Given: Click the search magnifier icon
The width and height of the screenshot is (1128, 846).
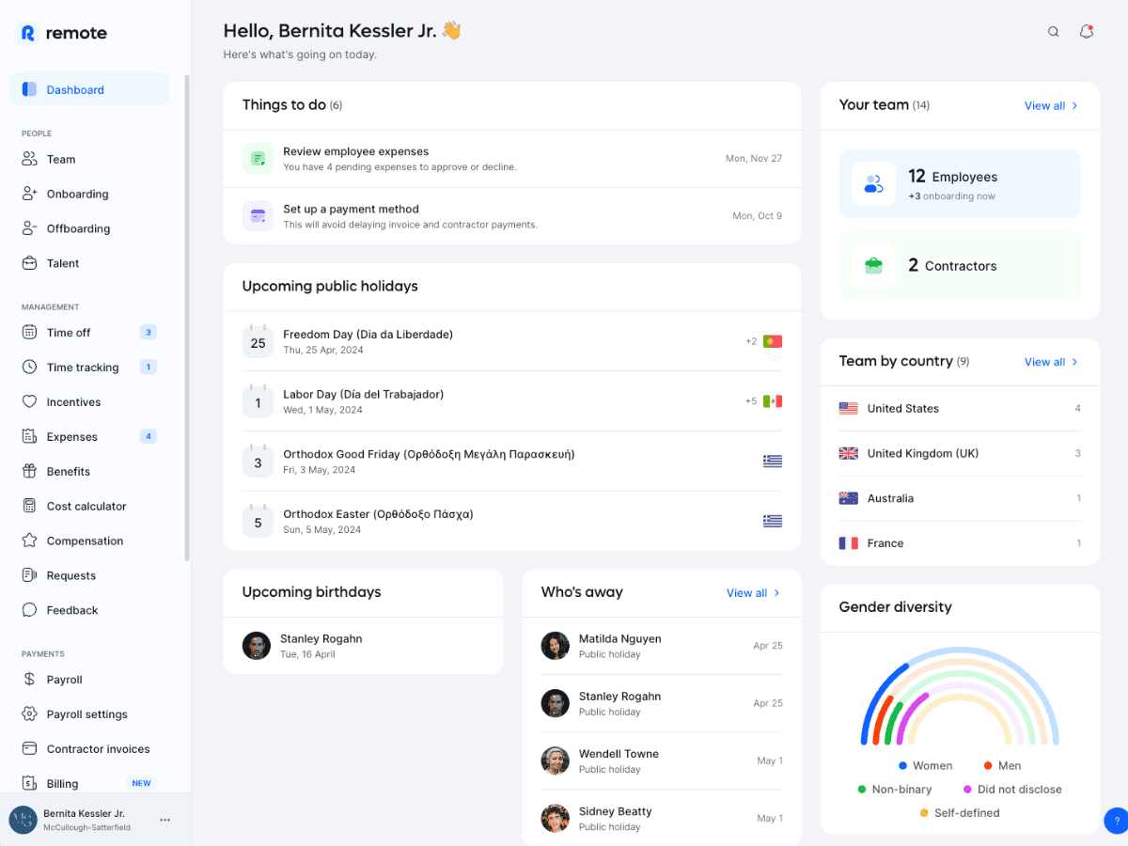Looking at the screenshot, I should (1054, 32).
